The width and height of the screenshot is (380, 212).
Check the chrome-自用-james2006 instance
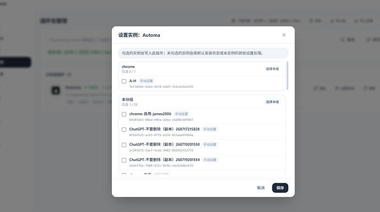pyautogui.click(x=124, y=114)
